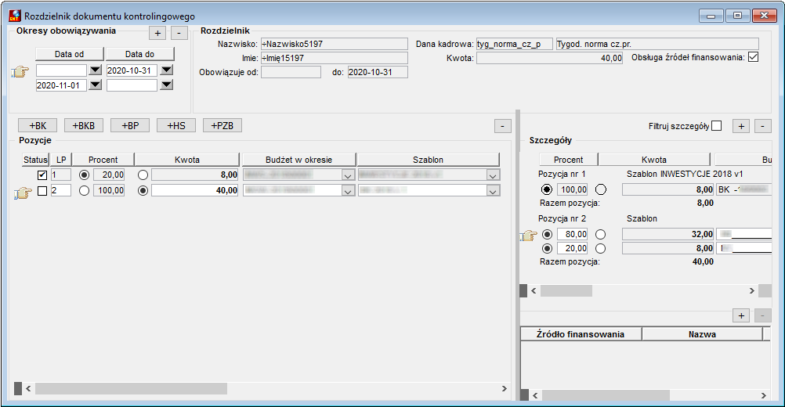Click the Źródło finansowania column header
785x407 pixels.
581,334
